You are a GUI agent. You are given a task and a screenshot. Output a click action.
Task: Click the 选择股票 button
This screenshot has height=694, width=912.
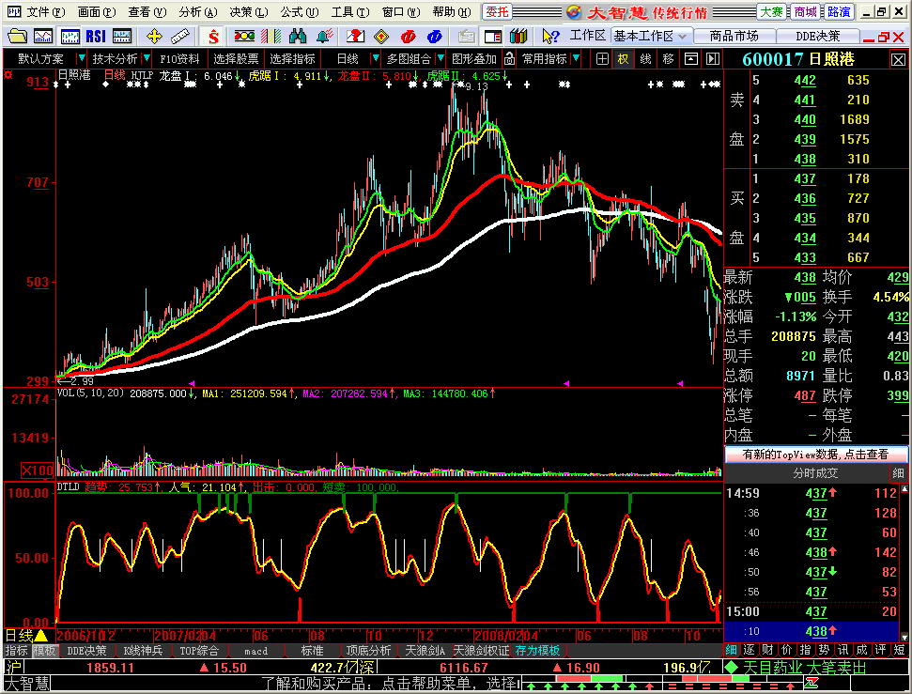click(236, 59)
